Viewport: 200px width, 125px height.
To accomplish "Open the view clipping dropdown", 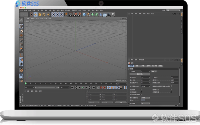I will click(145, 103).
